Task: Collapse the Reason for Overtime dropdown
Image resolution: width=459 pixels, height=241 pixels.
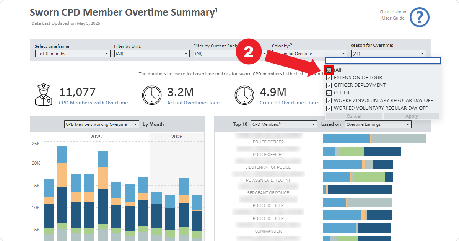Action: pos(388,54)
